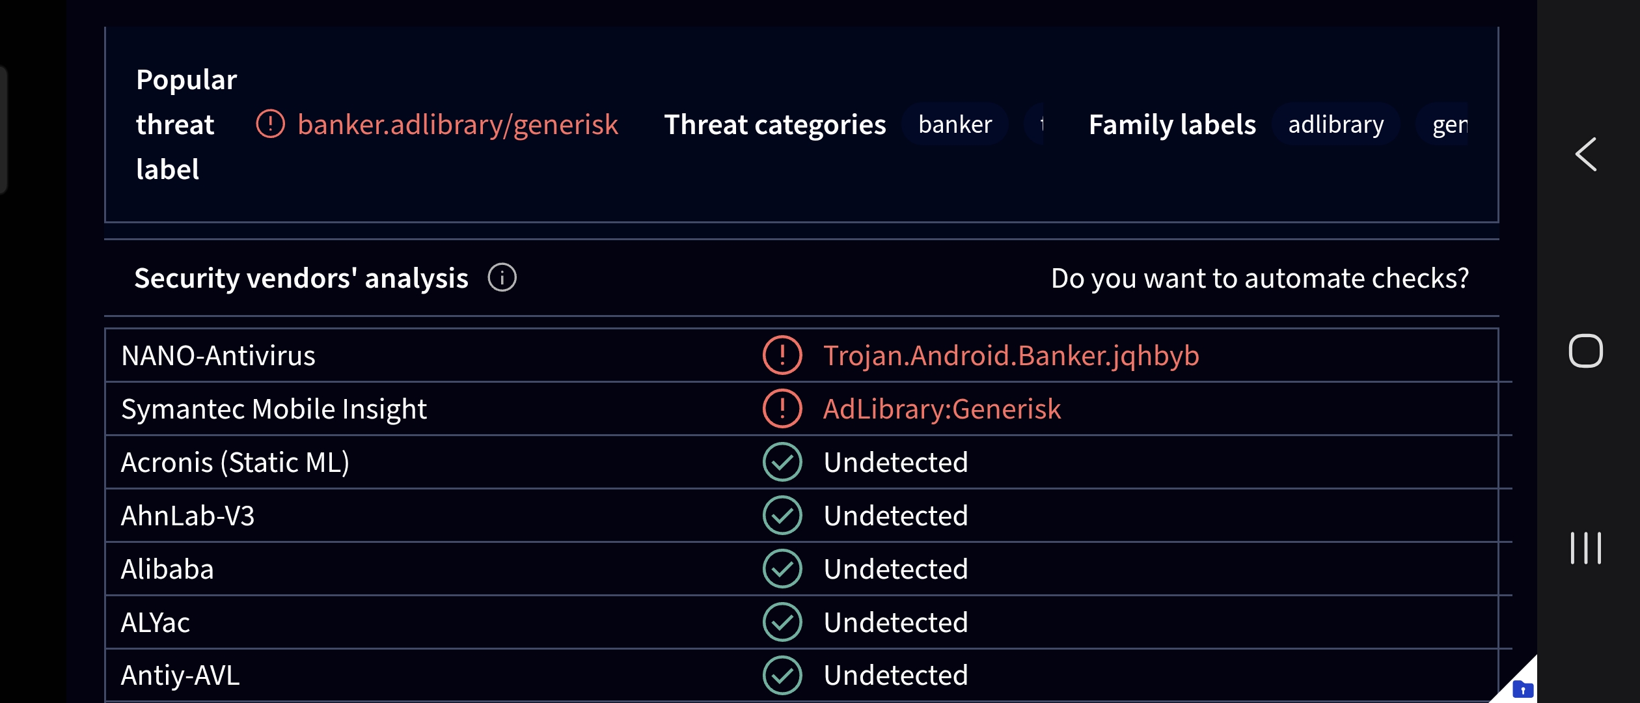Click the info icon beside Security vendors' analysis
This screenshot has width=1640, height=703.
point(502,278)
